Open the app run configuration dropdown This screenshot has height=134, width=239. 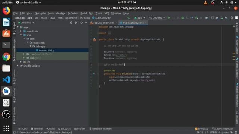pyautogui.click(x=139, y=18)
